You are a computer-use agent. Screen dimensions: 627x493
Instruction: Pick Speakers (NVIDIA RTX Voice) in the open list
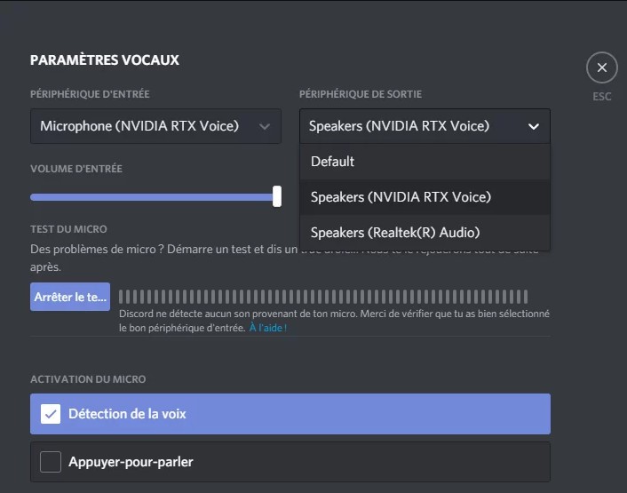pos(401,197)
